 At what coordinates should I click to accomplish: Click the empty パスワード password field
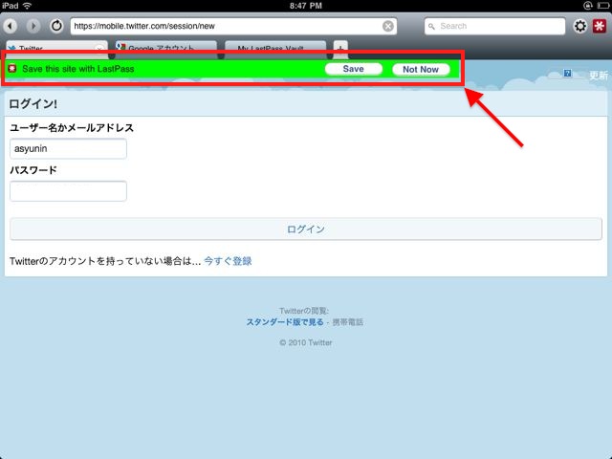tap(68, 191)
